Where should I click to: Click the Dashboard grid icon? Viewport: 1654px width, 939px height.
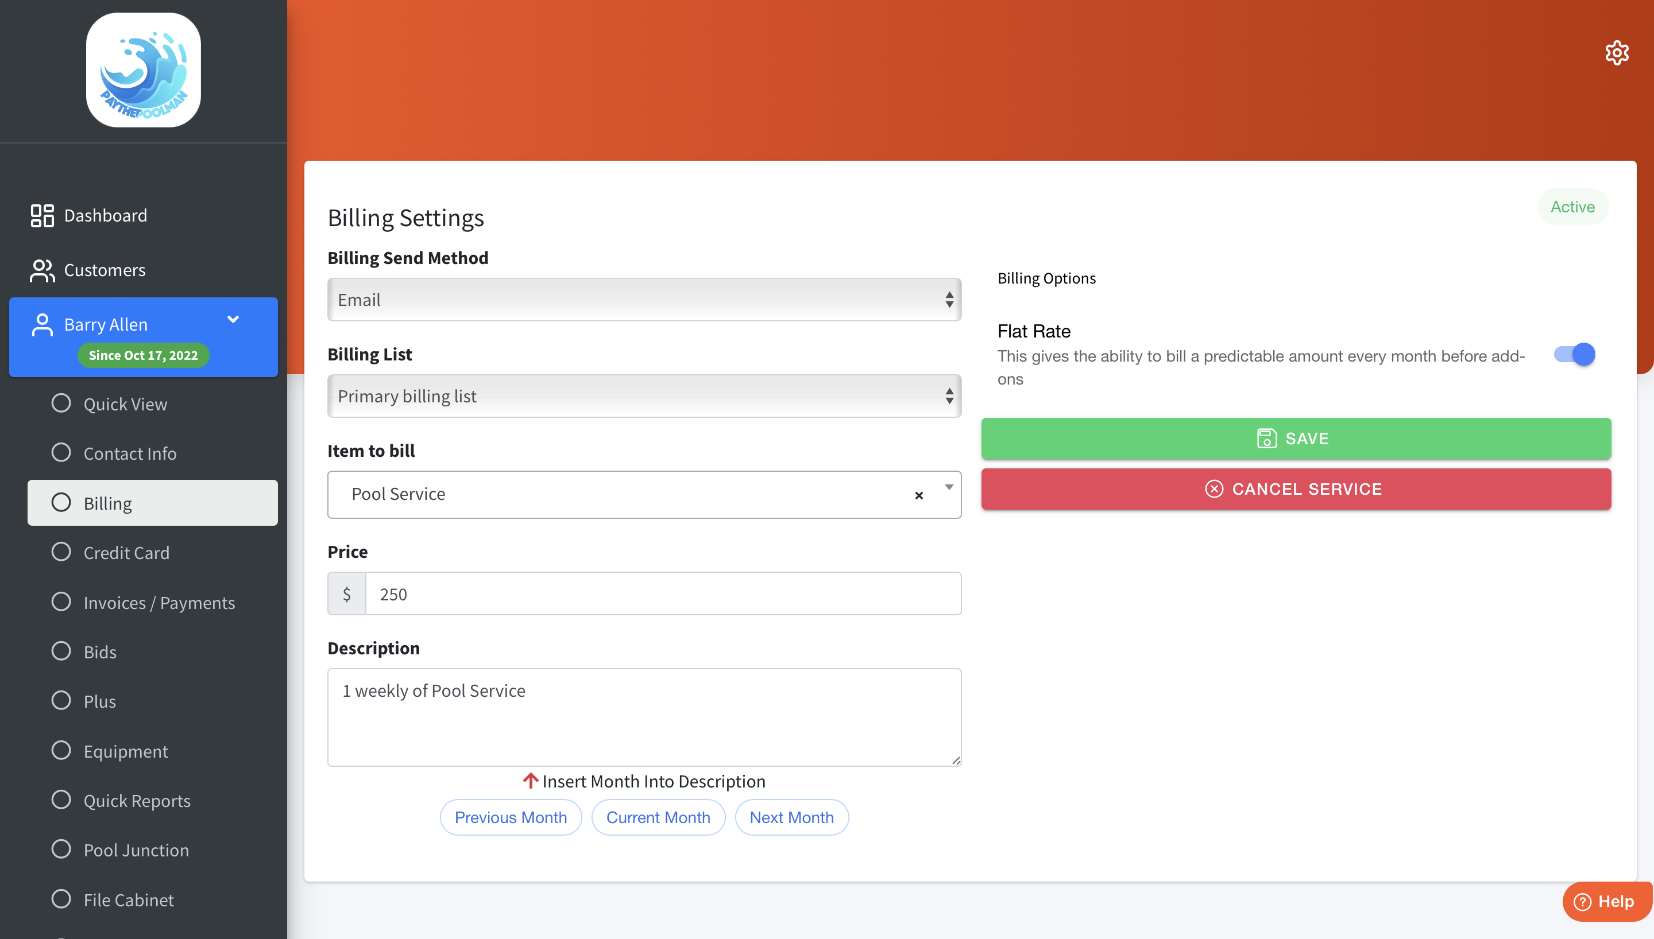pyautogui.click(x=42, y=215)
